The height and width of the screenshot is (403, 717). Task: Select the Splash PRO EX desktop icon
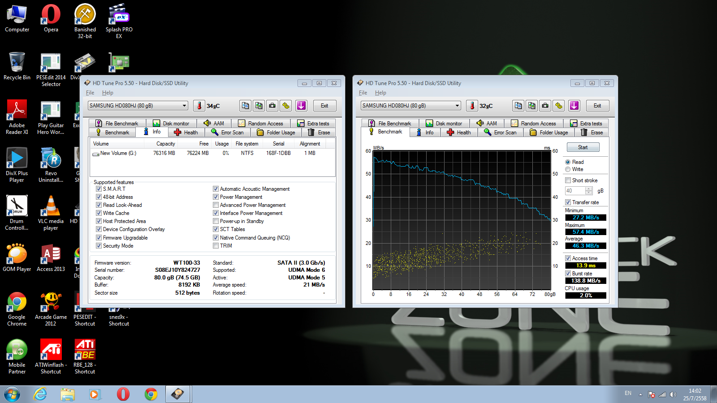(x=119, y=21)
